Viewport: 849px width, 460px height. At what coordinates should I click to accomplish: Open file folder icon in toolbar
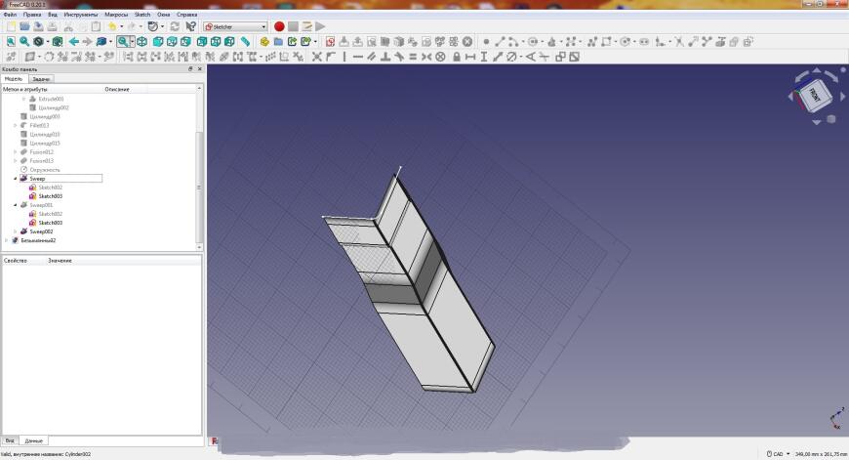[x=25, y=26]
